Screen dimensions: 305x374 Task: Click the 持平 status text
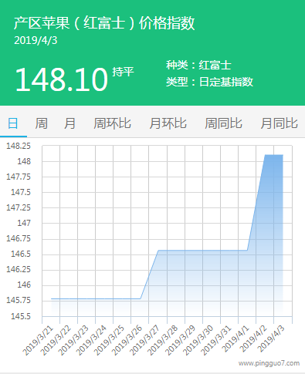point(123,72)
